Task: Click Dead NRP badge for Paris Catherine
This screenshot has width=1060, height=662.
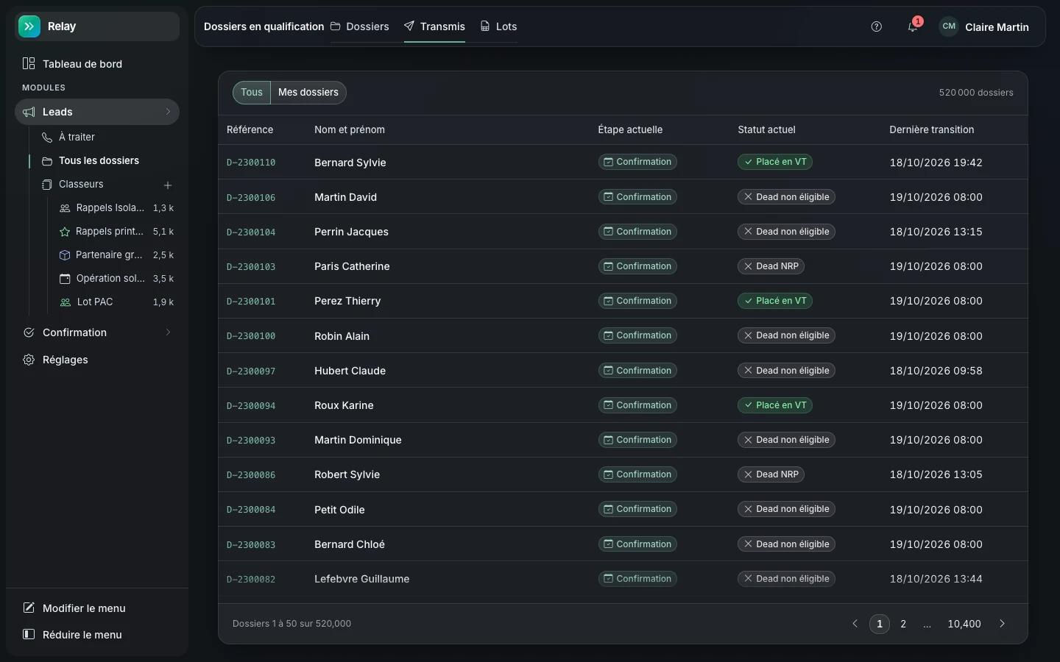Action: coord(771,266)
